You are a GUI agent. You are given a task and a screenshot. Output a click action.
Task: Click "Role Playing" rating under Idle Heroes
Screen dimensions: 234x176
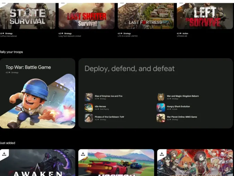tap(102, 109)
